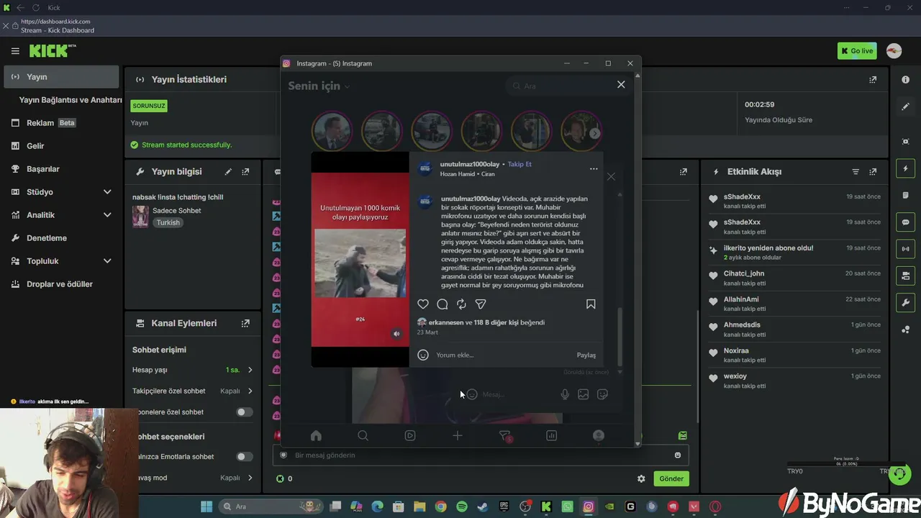
Task: Click the microphone icon in Instagram message bar
Action: tap(565, 394)
